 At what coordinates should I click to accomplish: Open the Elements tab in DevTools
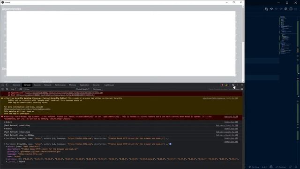click(16, 85)
